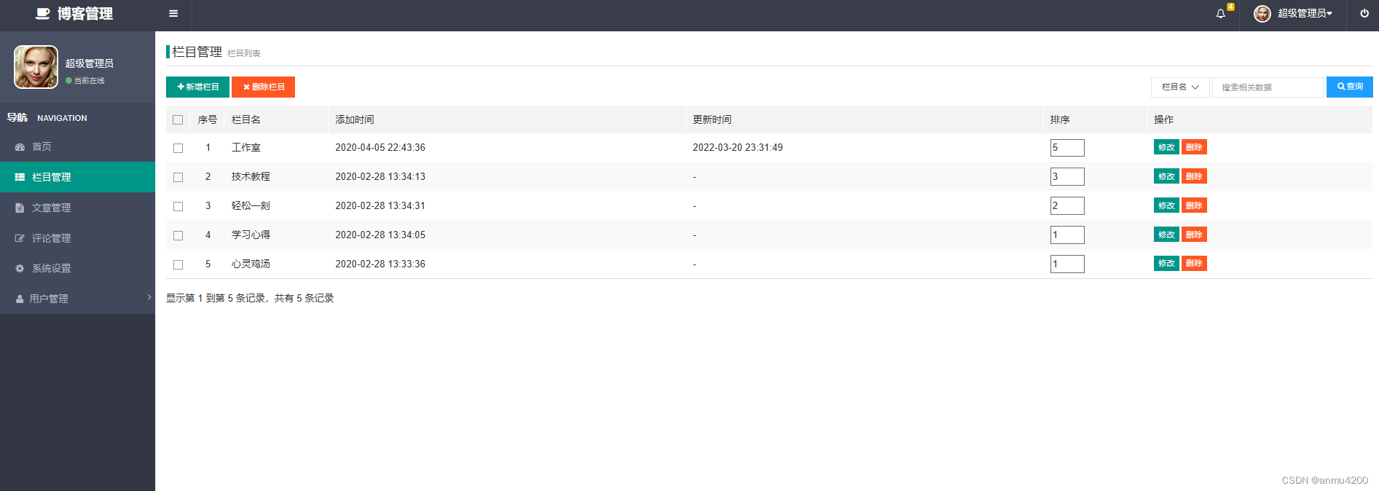Click the sort order field for 心灵鸡汤

(1067, 264)
